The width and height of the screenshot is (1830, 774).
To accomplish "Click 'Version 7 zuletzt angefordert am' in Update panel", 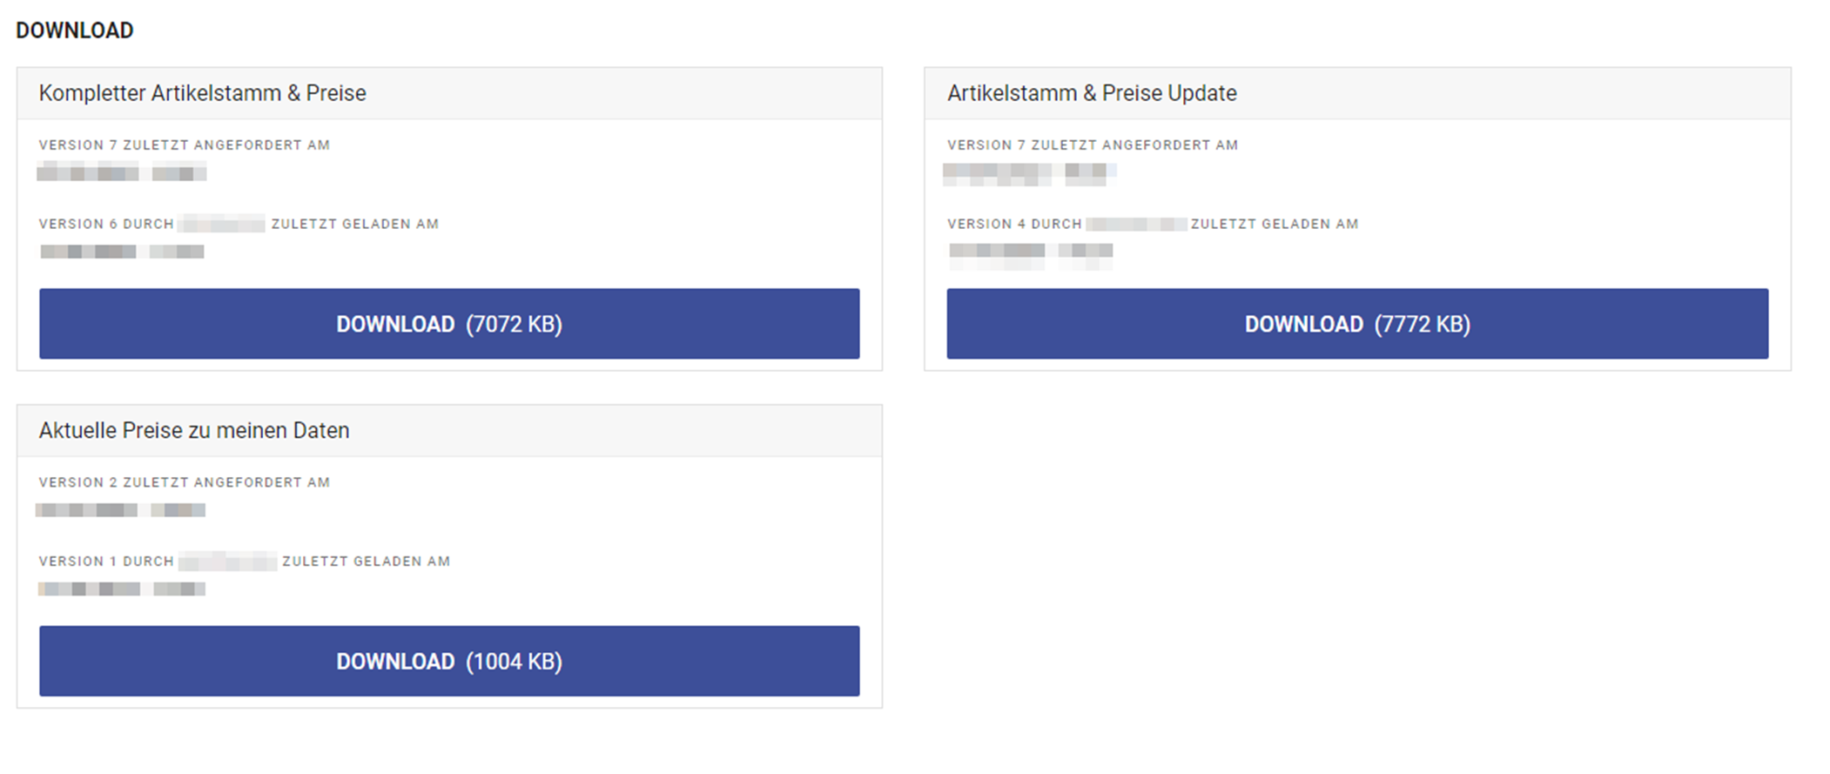I will (x=1093, y=145).
